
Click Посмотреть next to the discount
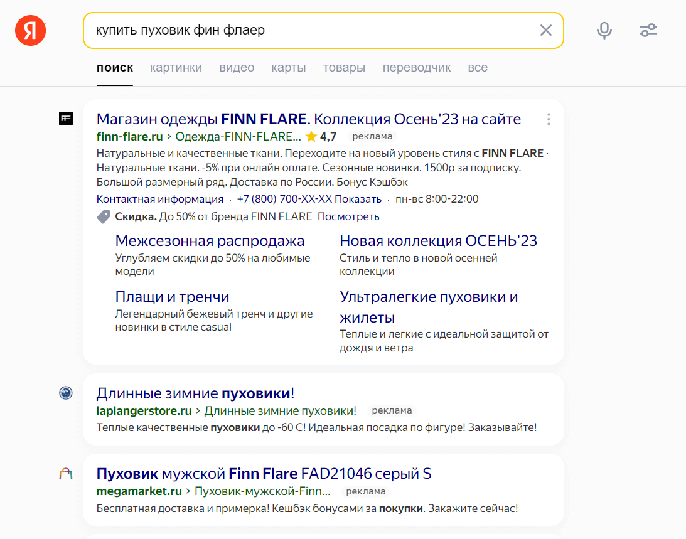pos(349,216)
